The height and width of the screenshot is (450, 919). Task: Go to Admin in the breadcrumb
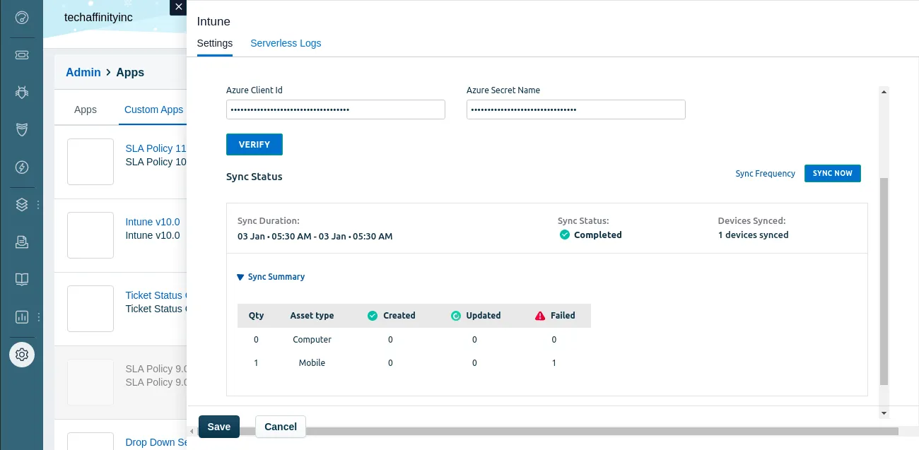click(83, 72)
